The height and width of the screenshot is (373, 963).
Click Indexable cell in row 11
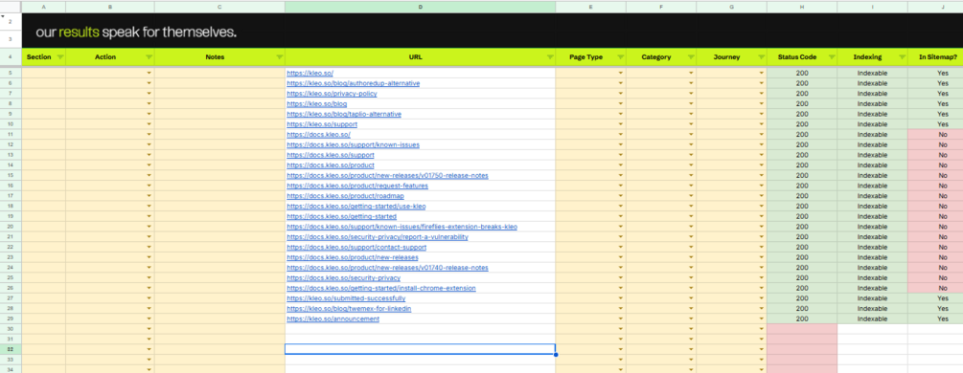(x=872, y=135)
